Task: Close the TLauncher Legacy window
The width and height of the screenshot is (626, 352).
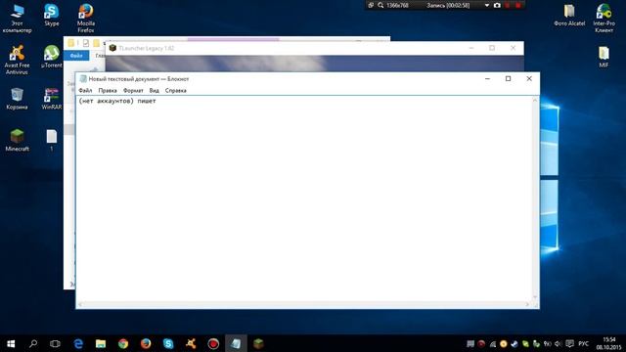Action: 513,48
